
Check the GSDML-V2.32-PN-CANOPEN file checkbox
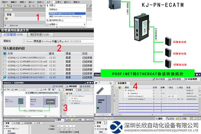coord(4,57)
